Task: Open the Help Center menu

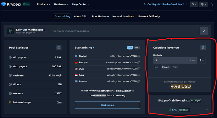Action: [81, 4]
